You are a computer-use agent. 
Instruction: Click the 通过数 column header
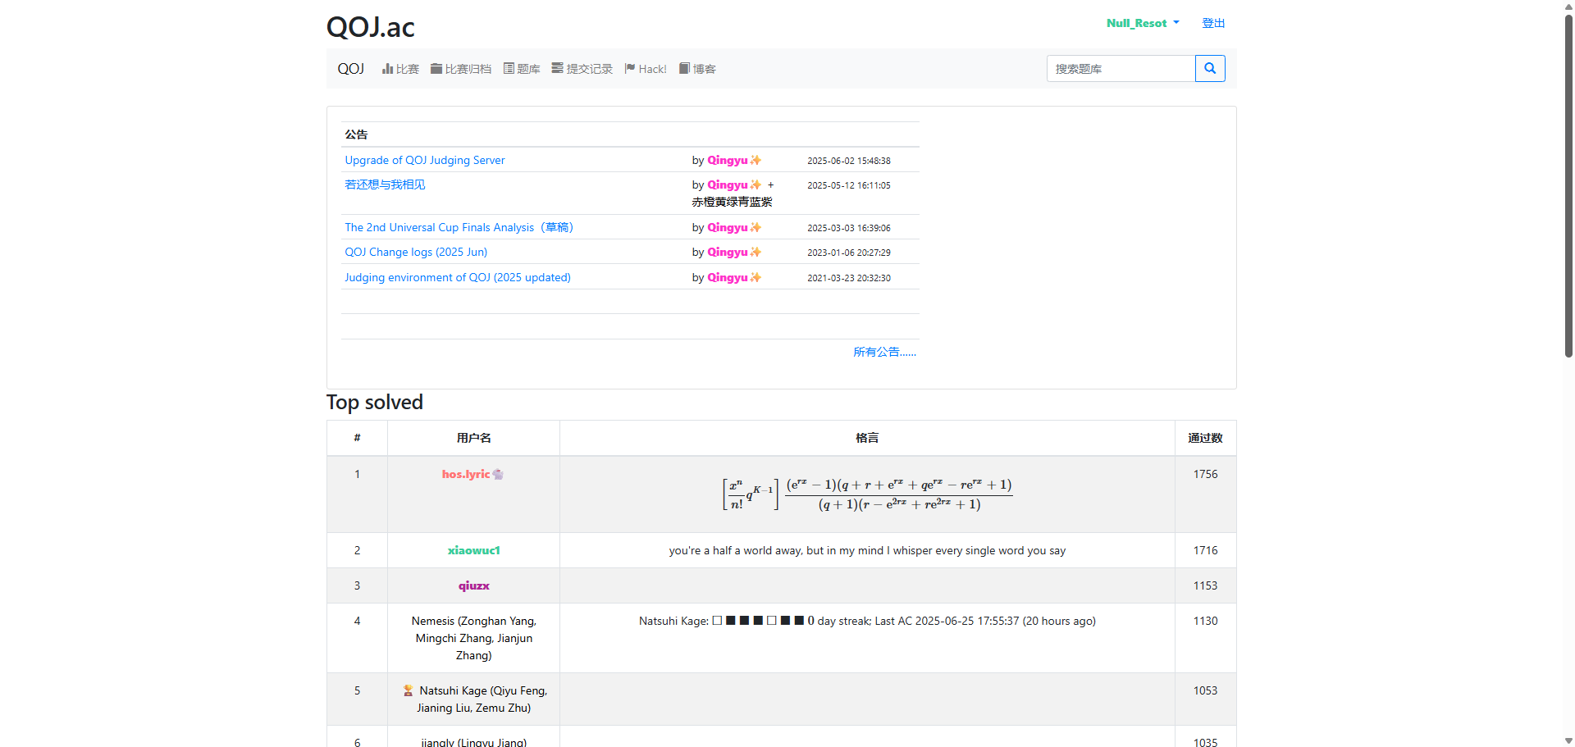1206,438
